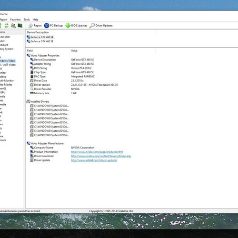Open the NVIDIA products page link
The image size is (238, 238).
(x=97, y=152)
